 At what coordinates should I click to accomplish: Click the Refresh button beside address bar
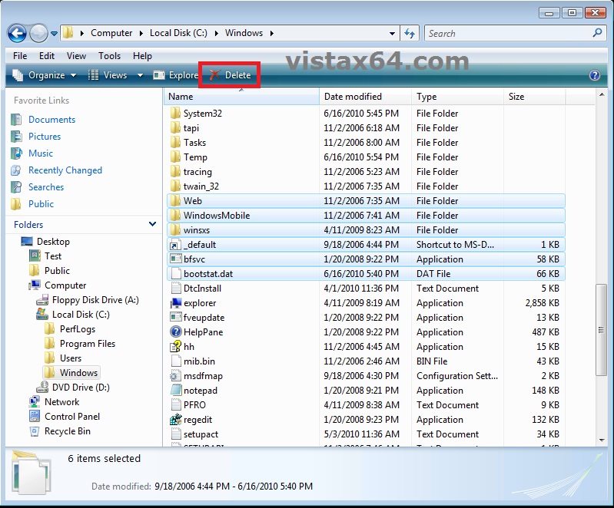tap(410, 34)
